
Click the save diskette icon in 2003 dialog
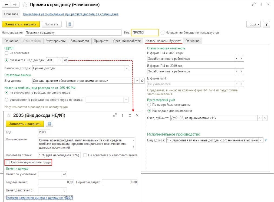point(50,124)
